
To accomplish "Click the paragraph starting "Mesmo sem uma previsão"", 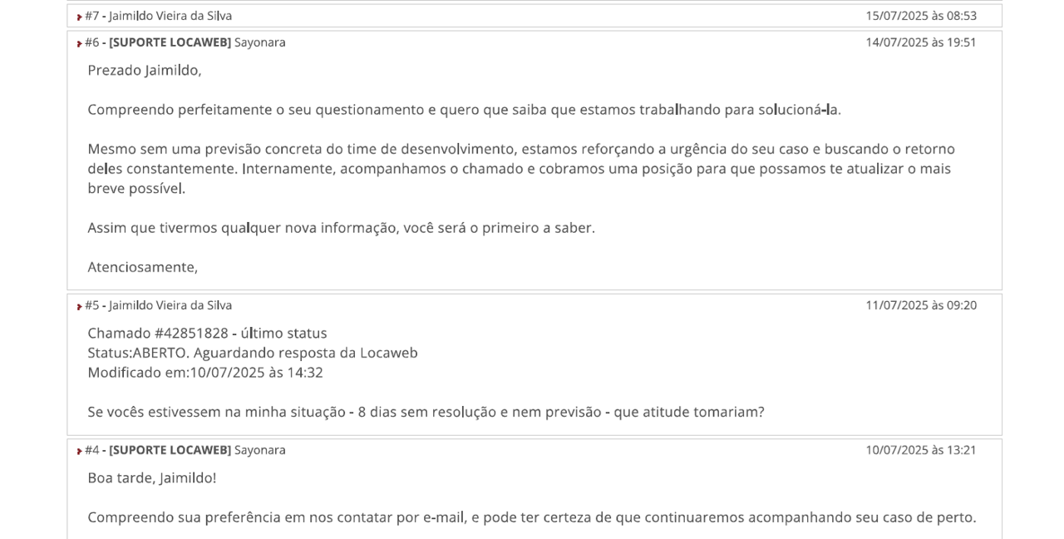I will tap(520, 169).
